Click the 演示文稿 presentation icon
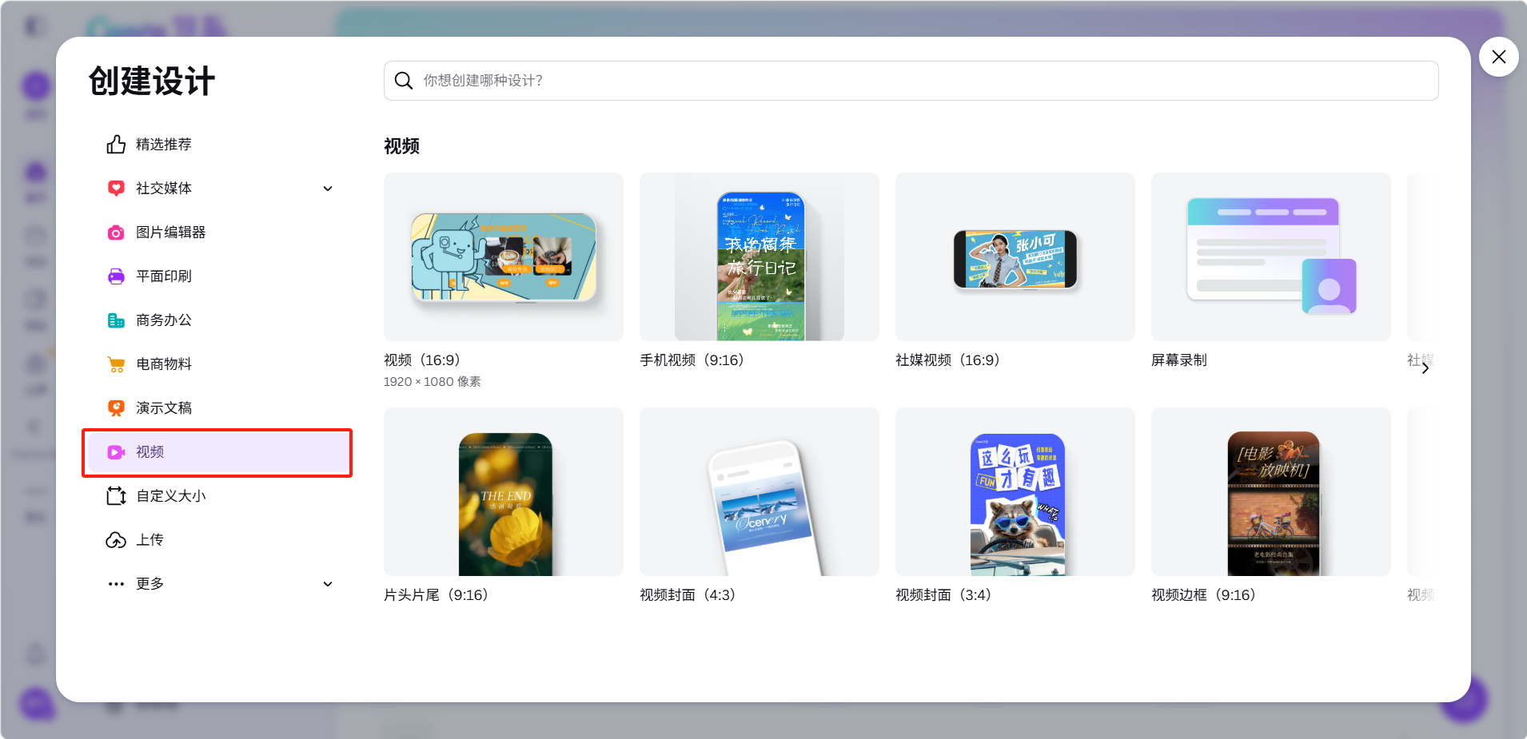Viewport: 1527px width, 739px height. click(x=116, y=408)
